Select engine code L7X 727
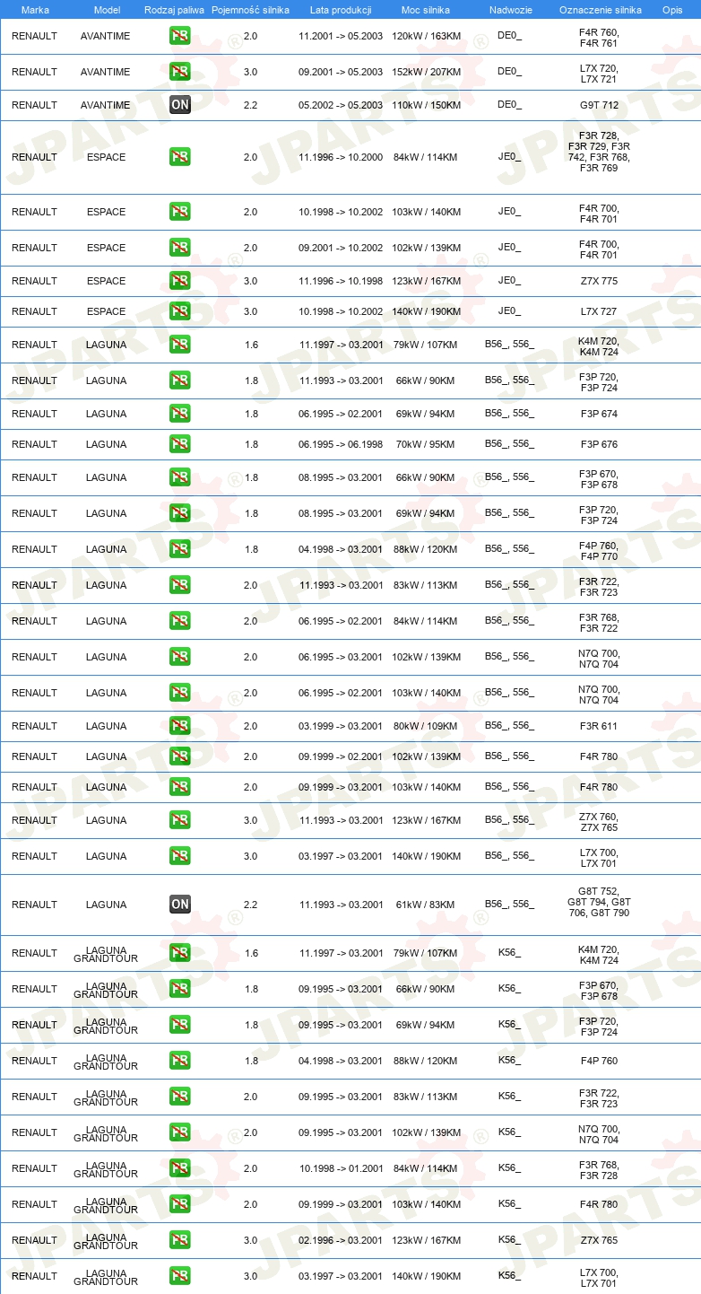 click(599, 311)
